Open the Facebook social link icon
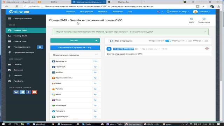The height and width of the screenshot is (126, 224). (x=28, y=92)
